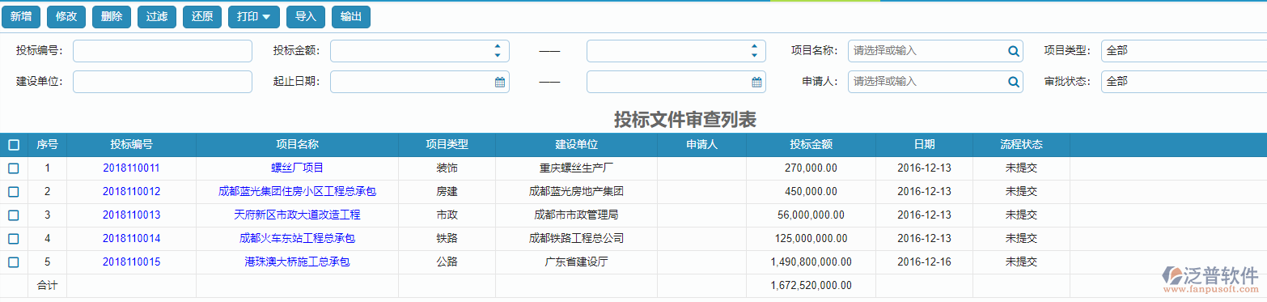Increase the minimum 投标金额 with up arrow
This screenshot has height=302, width=1267.
tap(498, 46)
